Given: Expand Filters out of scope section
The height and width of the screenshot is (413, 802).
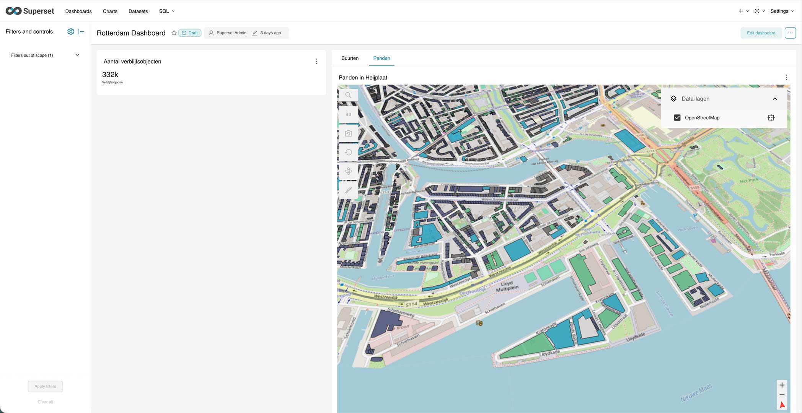Looking at the screenshot, I should click(77, 55).
